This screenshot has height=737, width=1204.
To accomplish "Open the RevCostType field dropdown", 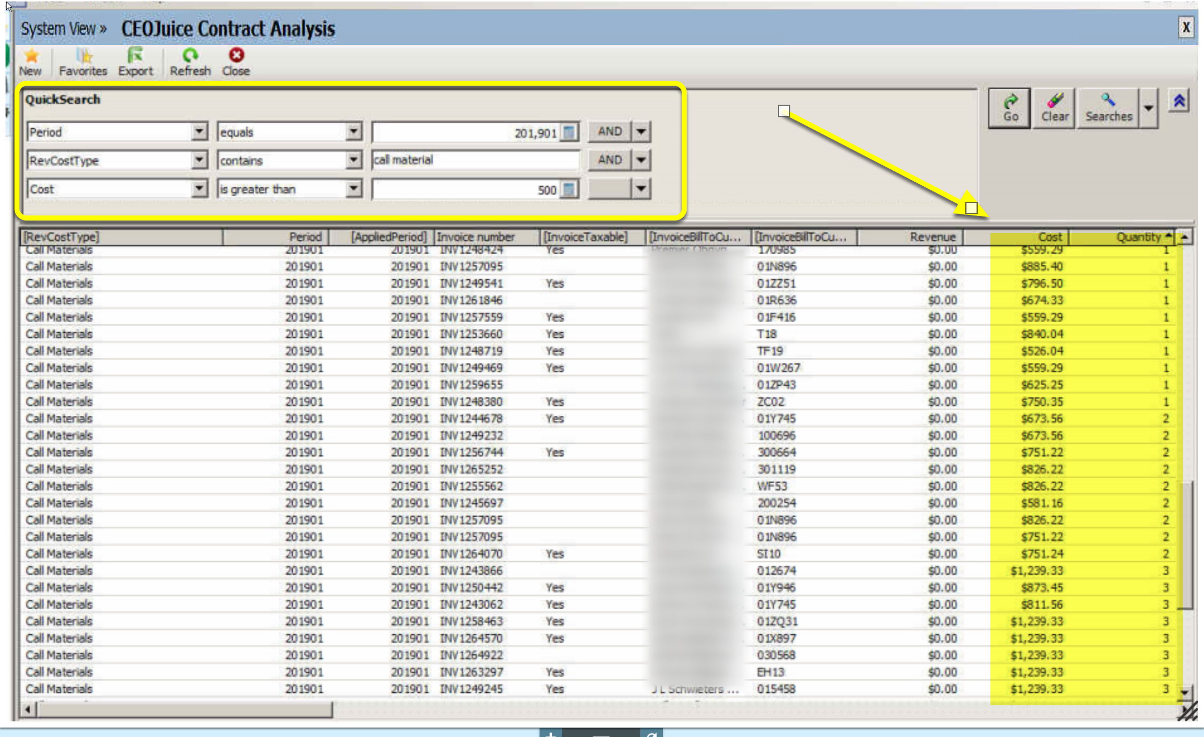I will (199, 160).
